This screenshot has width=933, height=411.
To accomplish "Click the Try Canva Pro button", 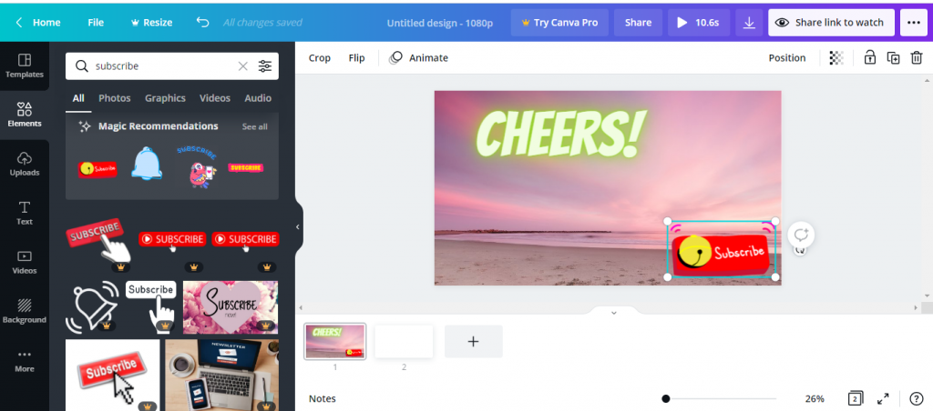I will pyautogui.click(x=559, y=23).
